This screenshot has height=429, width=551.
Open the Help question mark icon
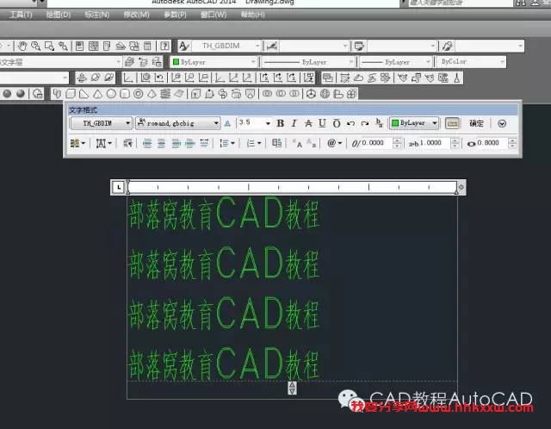164,46
